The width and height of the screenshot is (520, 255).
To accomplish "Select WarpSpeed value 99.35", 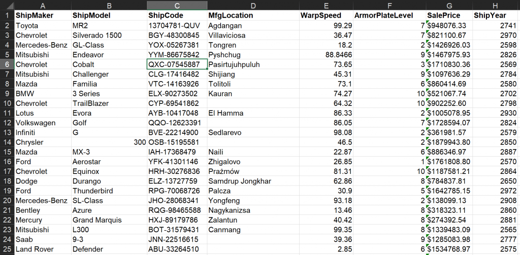I will [327, 230].
